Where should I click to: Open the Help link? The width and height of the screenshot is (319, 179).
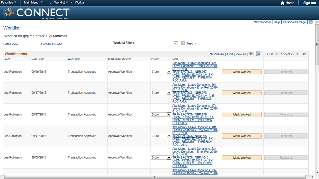pos(277,22)
